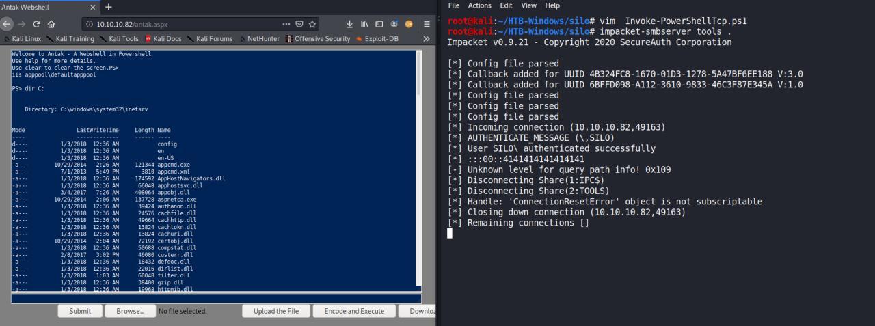This screenshot has height=326, width=875.
Task: Open the page actions three-dot menu
Action: (x=286, y=24)
